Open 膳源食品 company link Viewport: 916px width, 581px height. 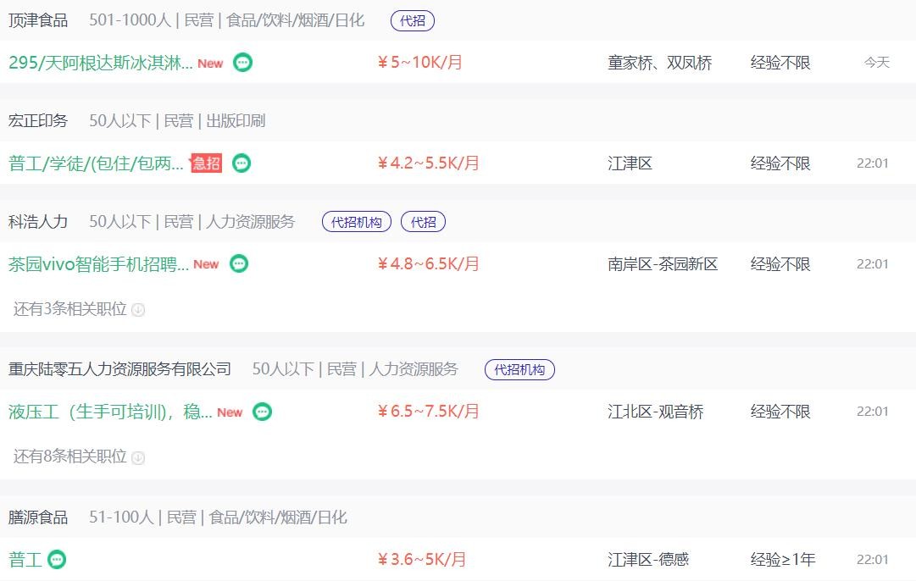(38, 517)
